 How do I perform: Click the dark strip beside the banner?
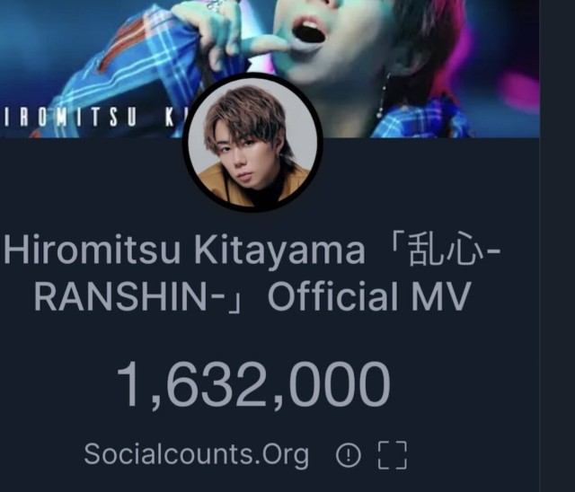(x=557, y=246)
